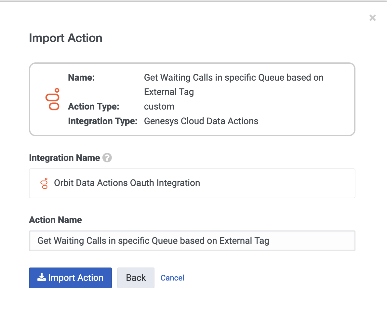Go back using the Back button
The width and height of the screenshot is (387, 314).
click(136, 278)
